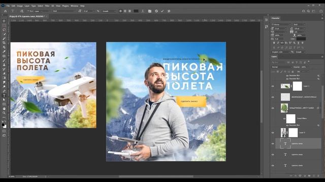
Task: Select the Gradient tool
Action: (x=4, y=78)
